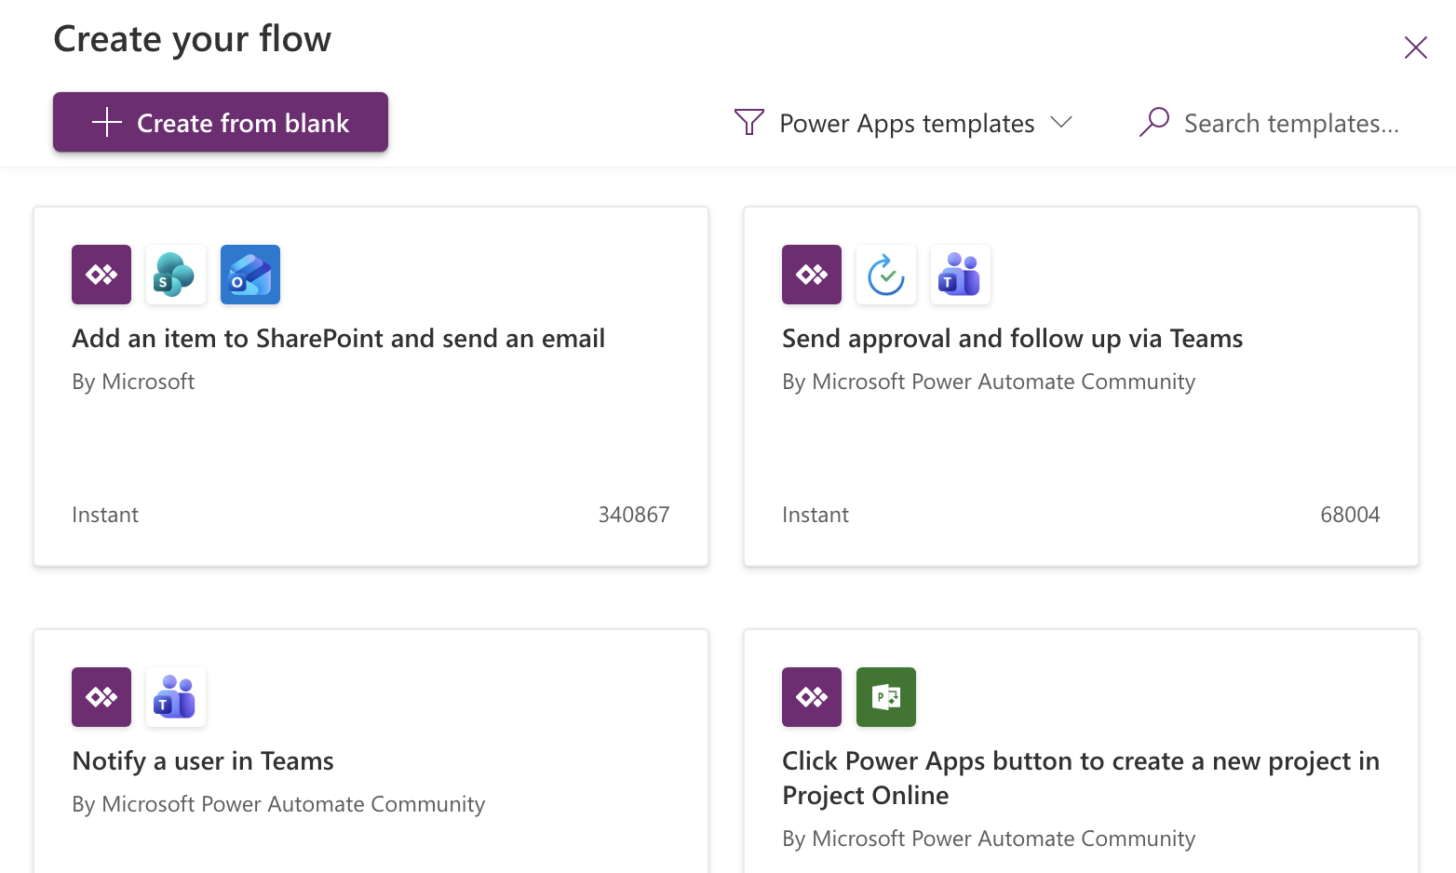Click the Power Apps icon on the Notify card
This screenshot has width=1456, height=873.
point(101,696)
